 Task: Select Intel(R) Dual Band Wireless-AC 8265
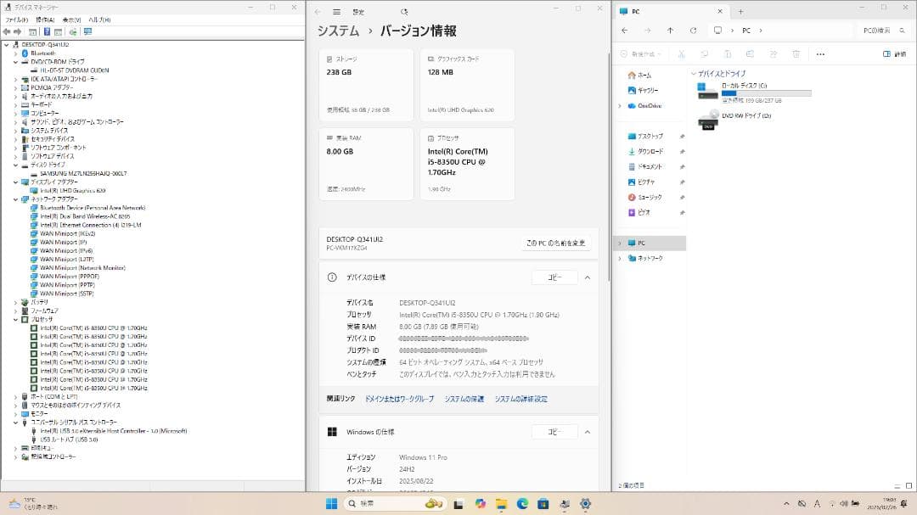(x=85, y=216)
